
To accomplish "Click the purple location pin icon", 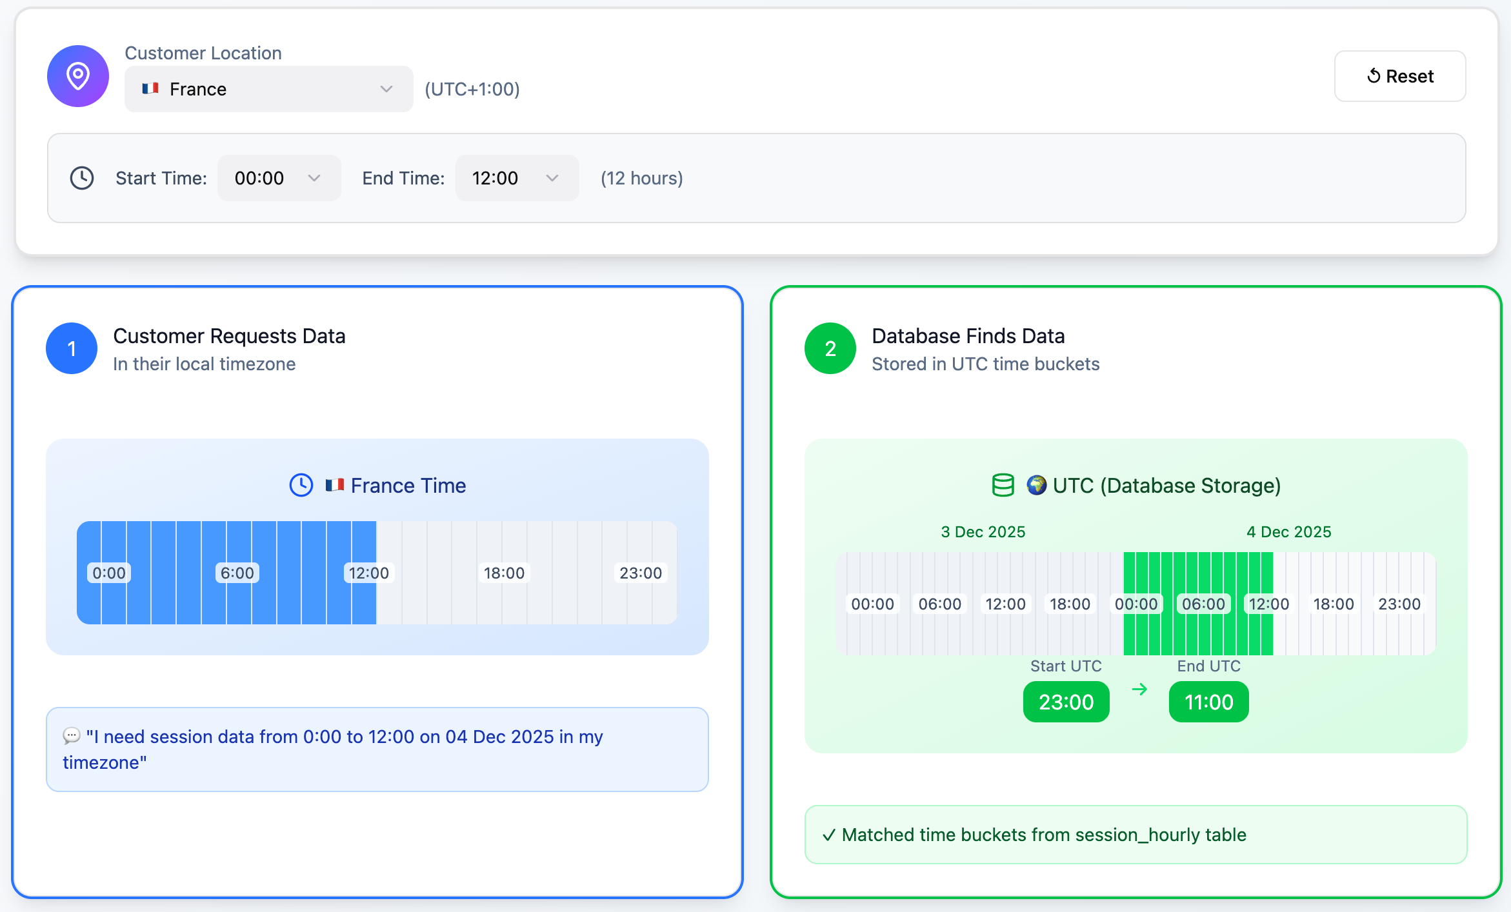I will click(78, 76).
